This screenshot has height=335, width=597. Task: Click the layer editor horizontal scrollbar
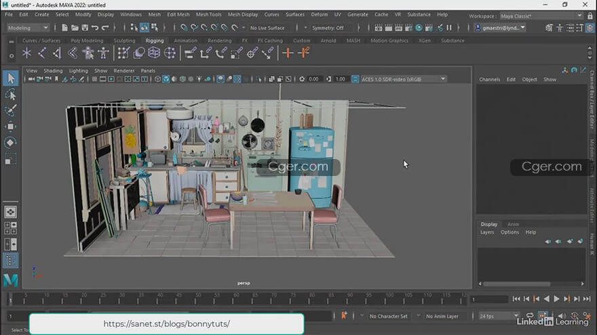tap(517, 284)
